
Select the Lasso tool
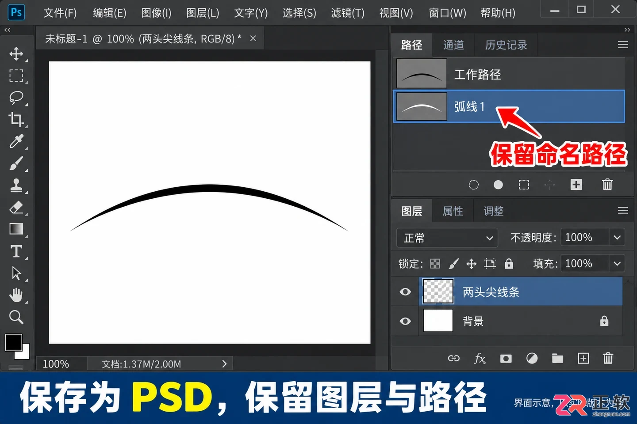[x=16, y=97]
